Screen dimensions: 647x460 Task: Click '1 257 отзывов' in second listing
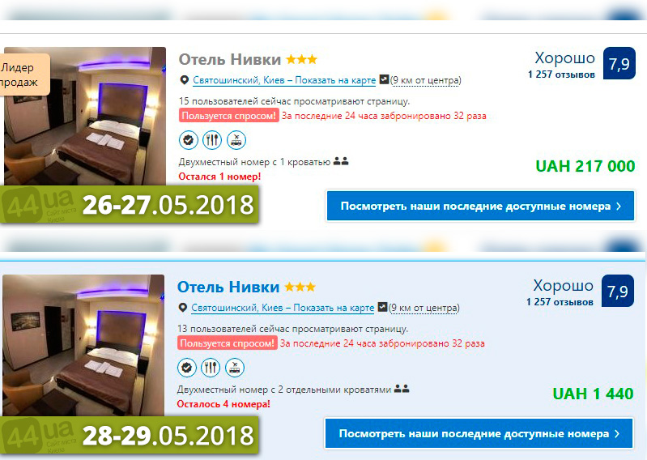[x=560, y=302]
